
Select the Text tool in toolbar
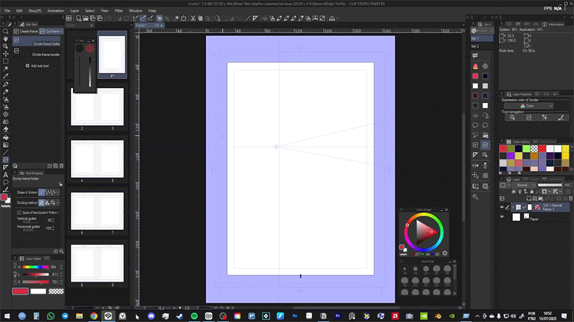(x=5, y=174)
